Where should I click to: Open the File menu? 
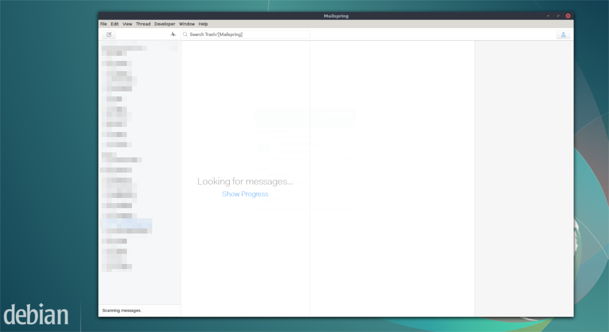[x=104, y=24]
